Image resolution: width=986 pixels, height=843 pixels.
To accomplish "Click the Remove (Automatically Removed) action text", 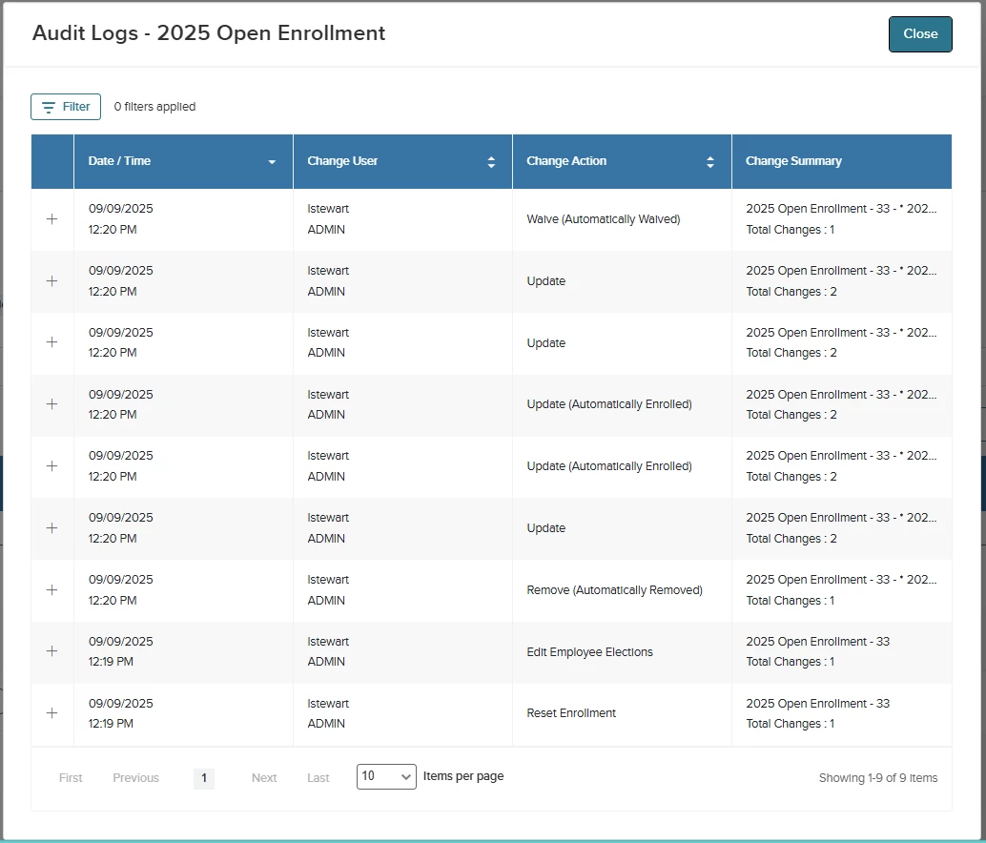I will (x=614, y=589).
